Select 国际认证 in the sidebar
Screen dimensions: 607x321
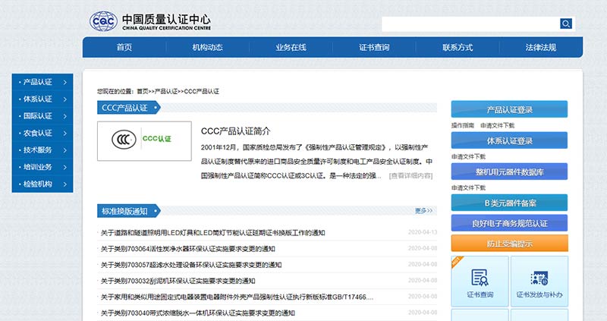(37, 116)
